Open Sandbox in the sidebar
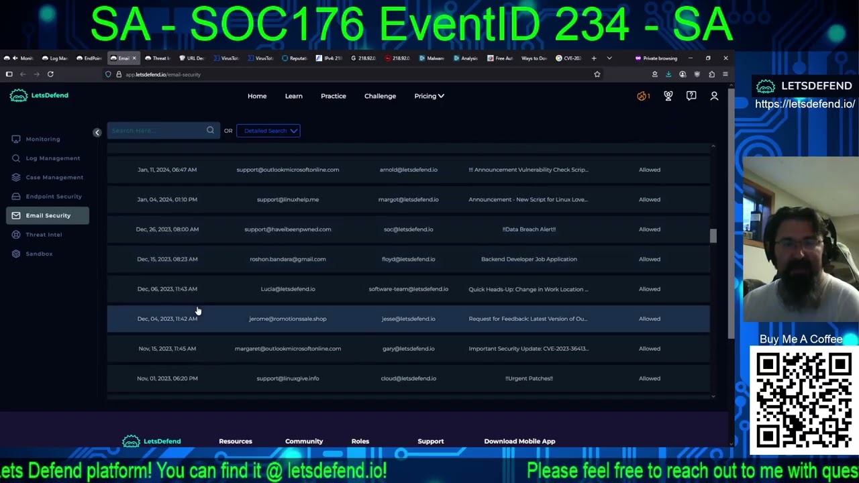This screenshot has width=859, height=483. click(x=39, y=254)
